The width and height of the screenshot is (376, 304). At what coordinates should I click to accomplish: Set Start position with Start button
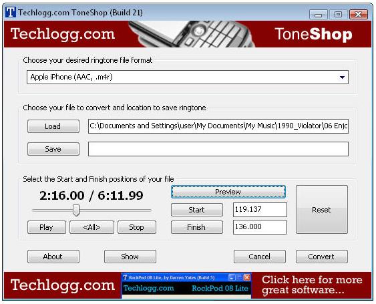click(x=197, y=210)
